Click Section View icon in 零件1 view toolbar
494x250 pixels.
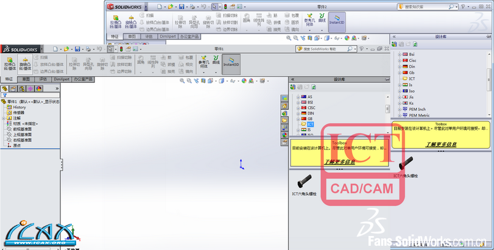click(x=203, y=81)
